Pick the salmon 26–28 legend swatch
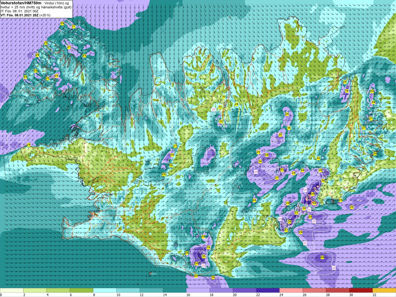Screen dimensions: 396x297 coord(314,291)
